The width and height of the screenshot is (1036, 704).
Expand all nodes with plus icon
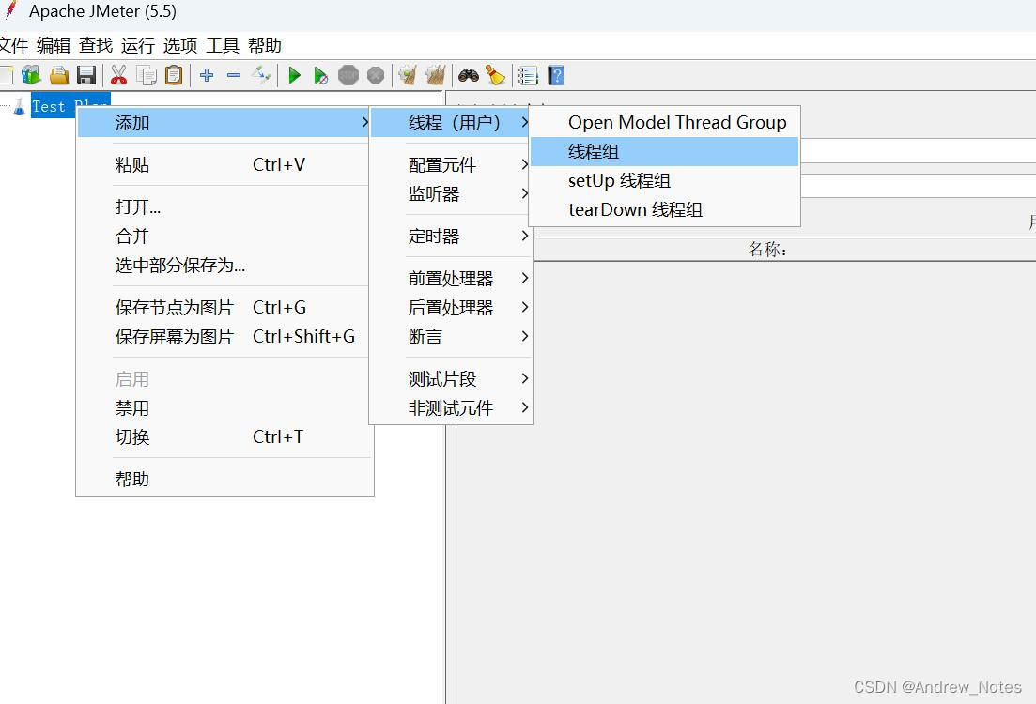[x=207, y=75]
